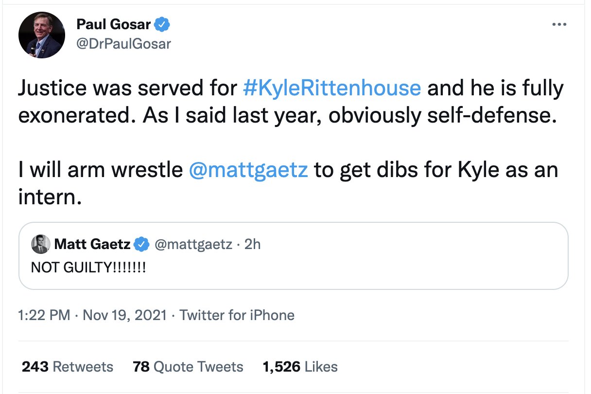Show the 1,526 Likes list
Viewport: 591px width, 394px height.
300,366
